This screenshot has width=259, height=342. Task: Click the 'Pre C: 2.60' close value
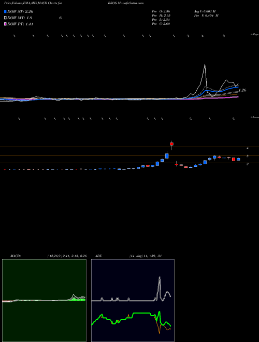tap(161, 24)
